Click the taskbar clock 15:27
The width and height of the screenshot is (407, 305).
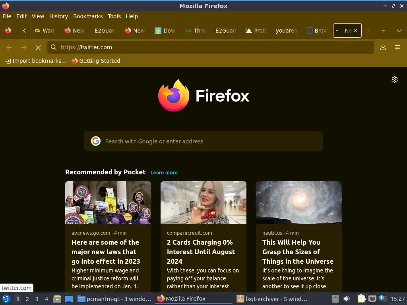(x=397, y=299)
